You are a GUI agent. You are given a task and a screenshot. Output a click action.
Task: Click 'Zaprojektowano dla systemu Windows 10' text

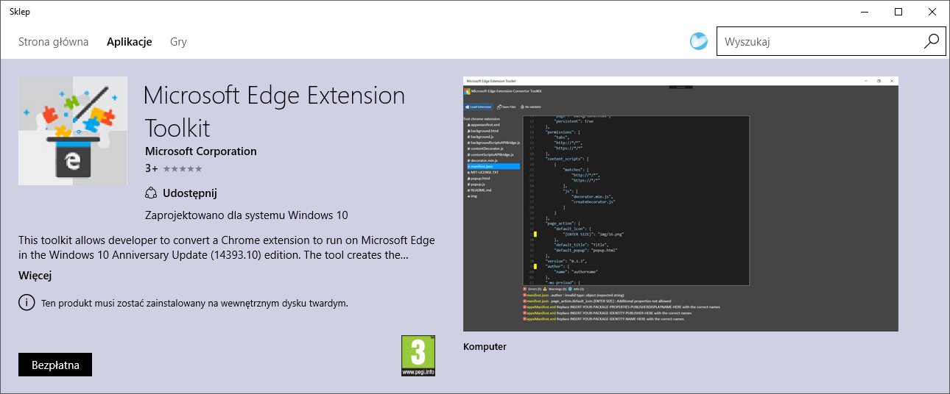247,215
